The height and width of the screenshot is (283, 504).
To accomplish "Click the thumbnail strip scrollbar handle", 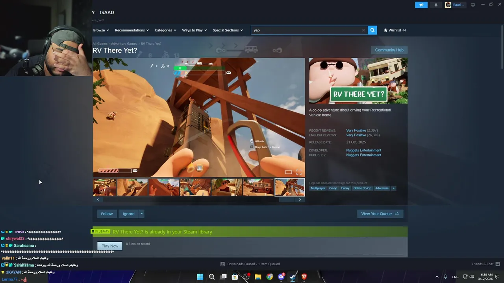I will 287,200.
